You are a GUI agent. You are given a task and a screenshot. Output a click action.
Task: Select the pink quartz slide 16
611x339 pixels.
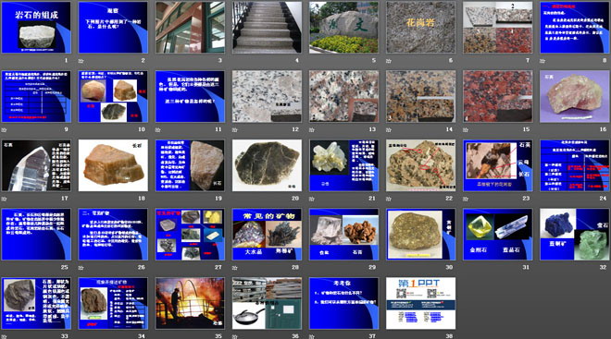pos(574,96)
